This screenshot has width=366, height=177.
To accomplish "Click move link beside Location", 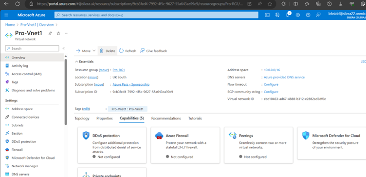I will coord(93,77).
